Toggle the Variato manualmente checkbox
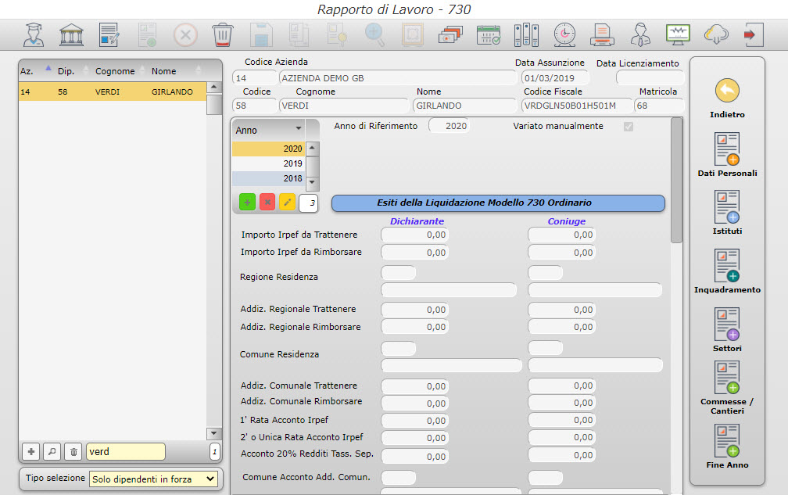Viewport: 788px width, 495px height. (x=628, y=127)
